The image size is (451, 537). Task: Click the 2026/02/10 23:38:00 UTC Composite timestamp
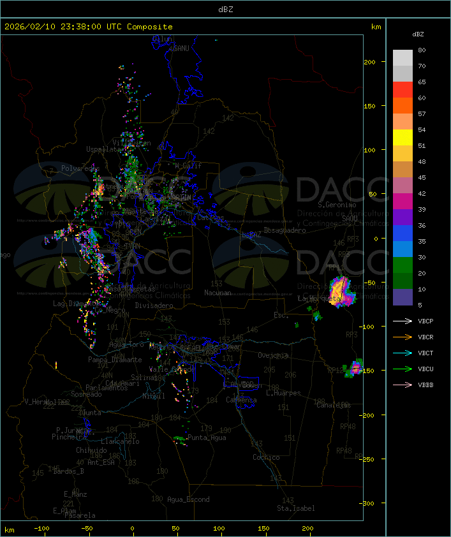(x=89, y=27)
